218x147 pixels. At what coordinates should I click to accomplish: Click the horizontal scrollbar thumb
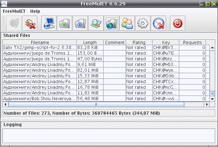[96, 104]
